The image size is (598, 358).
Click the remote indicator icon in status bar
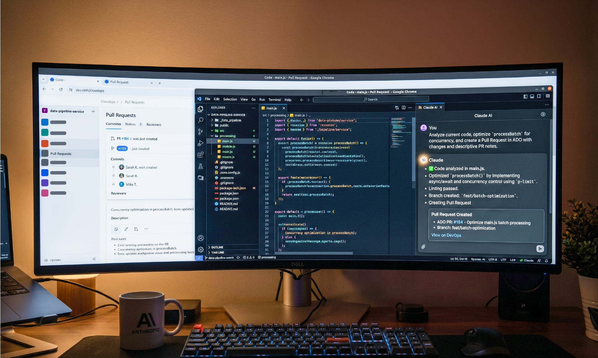(x=199, y=258)
